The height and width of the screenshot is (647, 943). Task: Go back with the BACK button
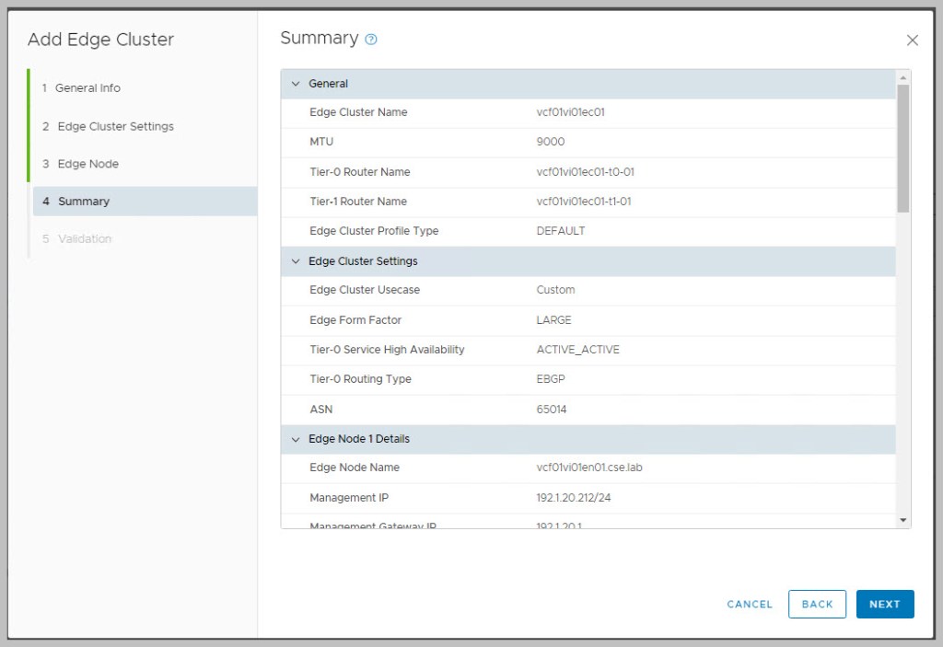(817, 604)
